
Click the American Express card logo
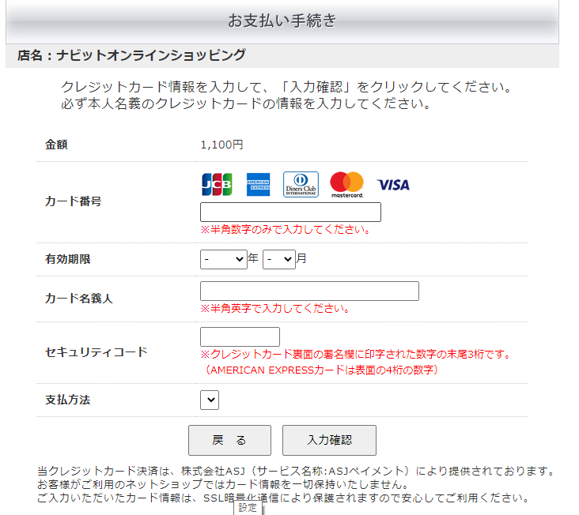coord(258,185)
